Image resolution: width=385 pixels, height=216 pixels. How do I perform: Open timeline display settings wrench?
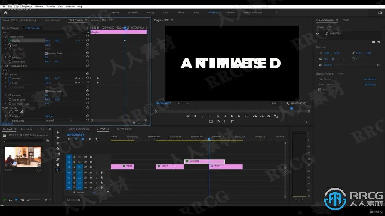96,139
